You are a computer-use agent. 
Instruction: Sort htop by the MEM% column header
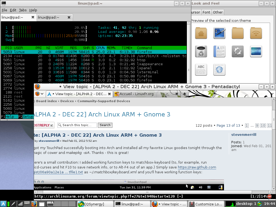111,48
